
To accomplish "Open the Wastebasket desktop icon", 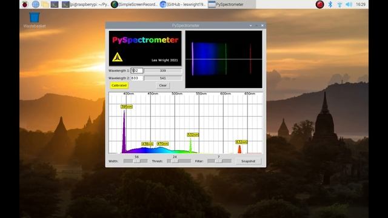I will click(35, 20).
